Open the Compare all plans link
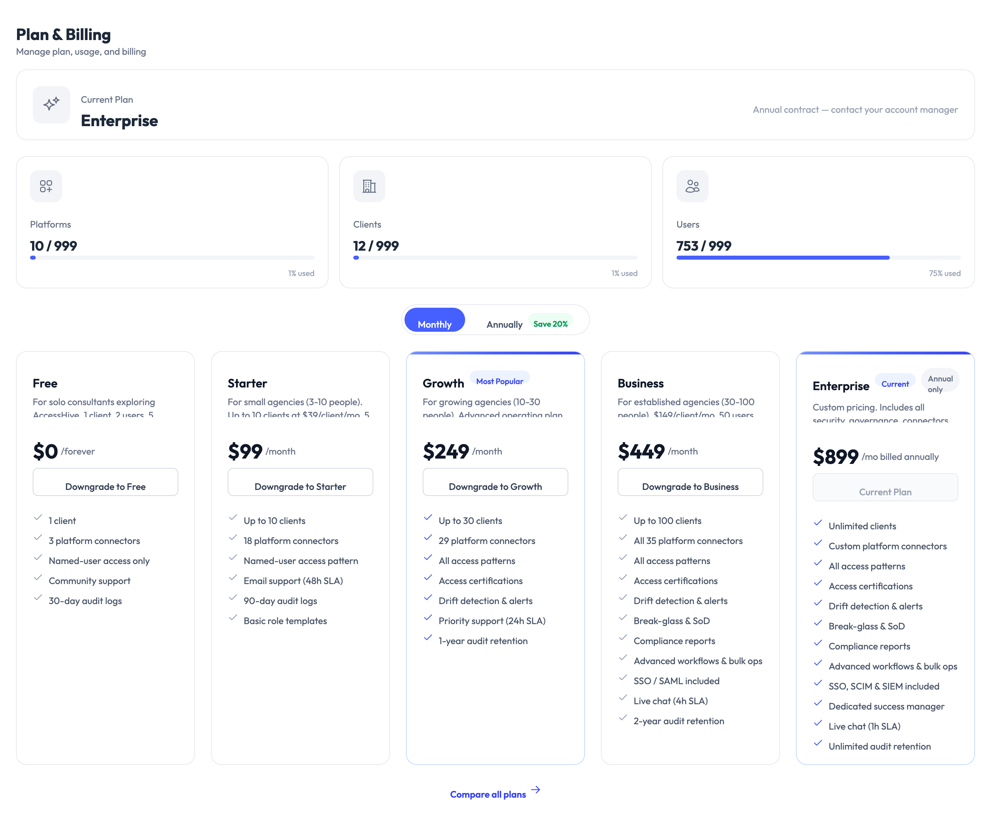 click(x=488, y=793)
